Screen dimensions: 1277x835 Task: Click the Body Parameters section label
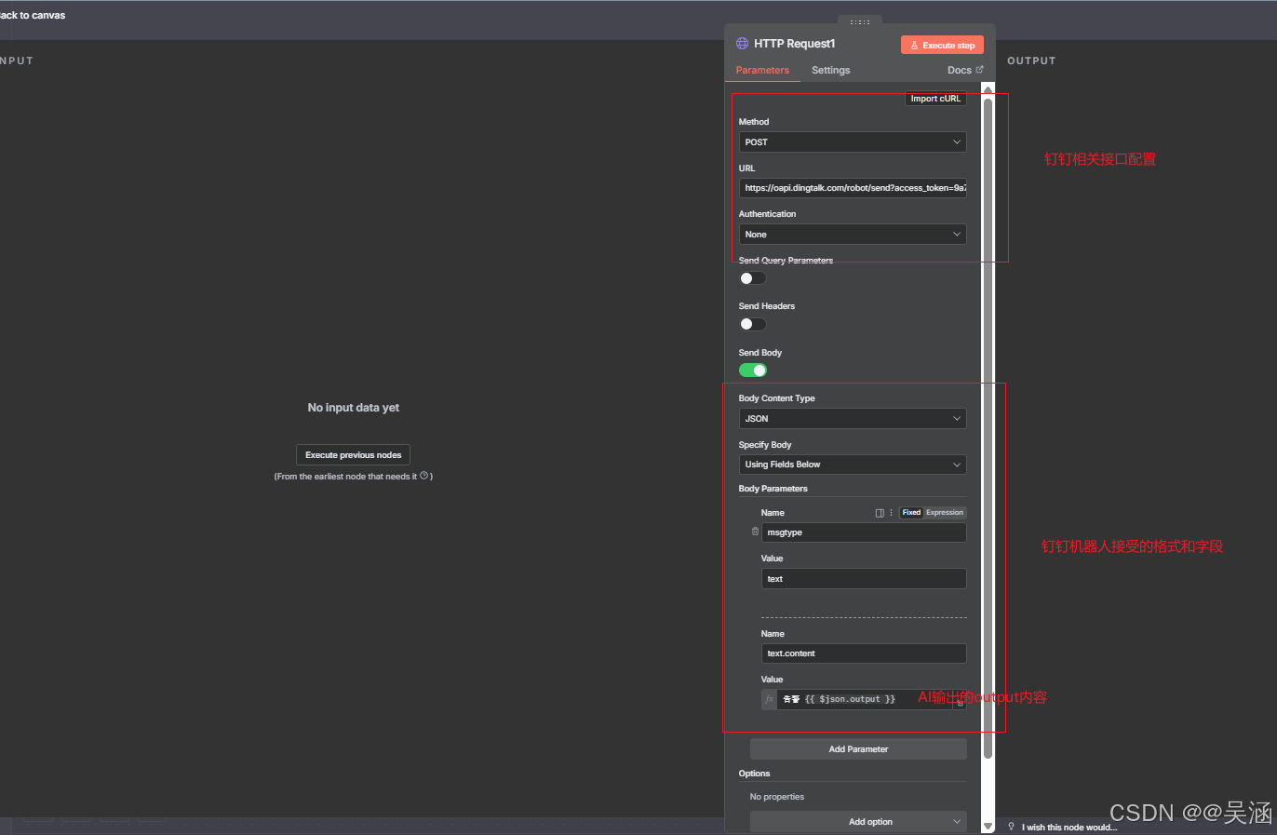click(773, 489)
